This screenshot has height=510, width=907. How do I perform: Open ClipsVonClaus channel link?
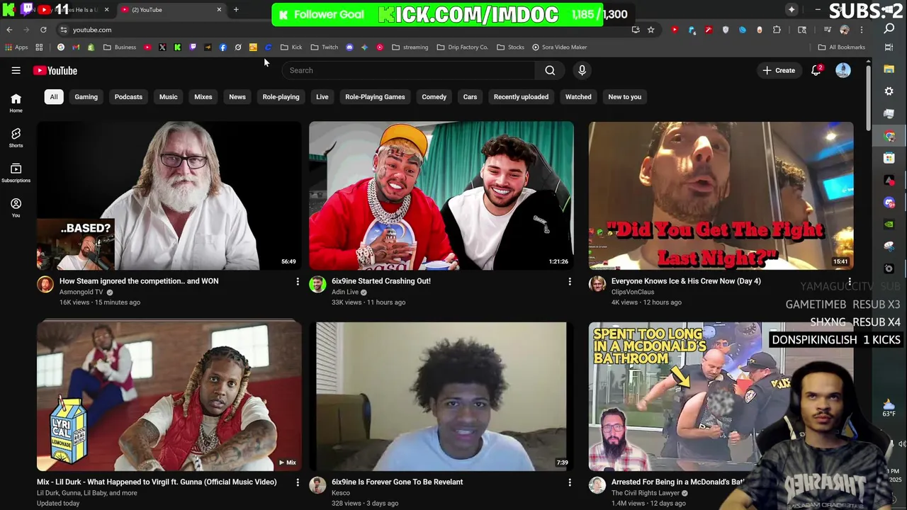point(633,292)
